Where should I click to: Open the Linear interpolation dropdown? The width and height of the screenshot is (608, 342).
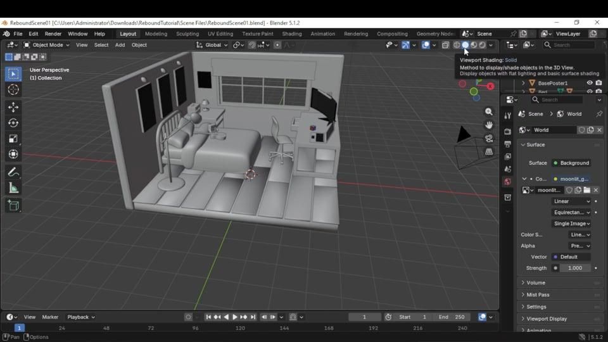click(571, 201)
